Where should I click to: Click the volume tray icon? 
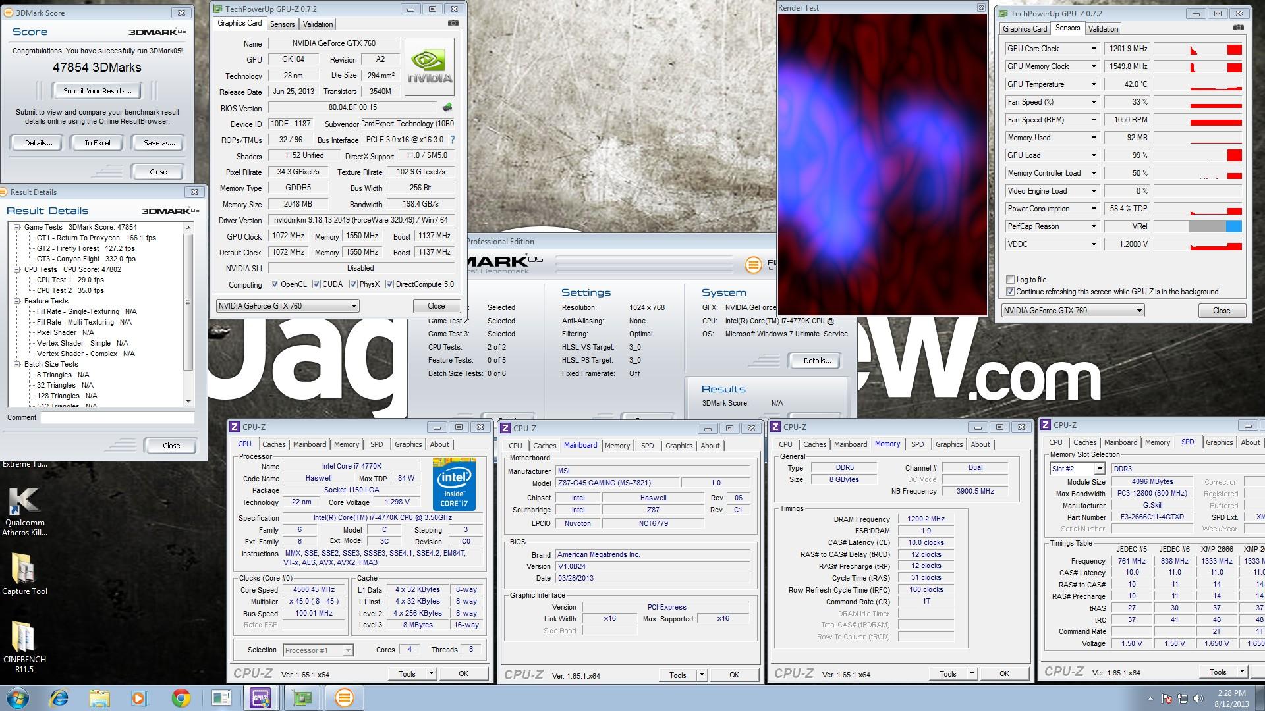click(1198, 698)
